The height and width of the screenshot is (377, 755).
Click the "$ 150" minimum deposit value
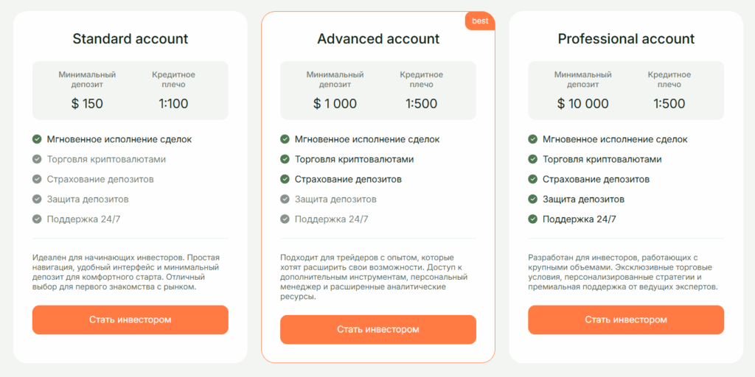pos(87,104)
